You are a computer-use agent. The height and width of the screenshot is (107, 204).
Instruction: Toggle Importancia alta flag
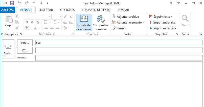(x=162, y=22)
